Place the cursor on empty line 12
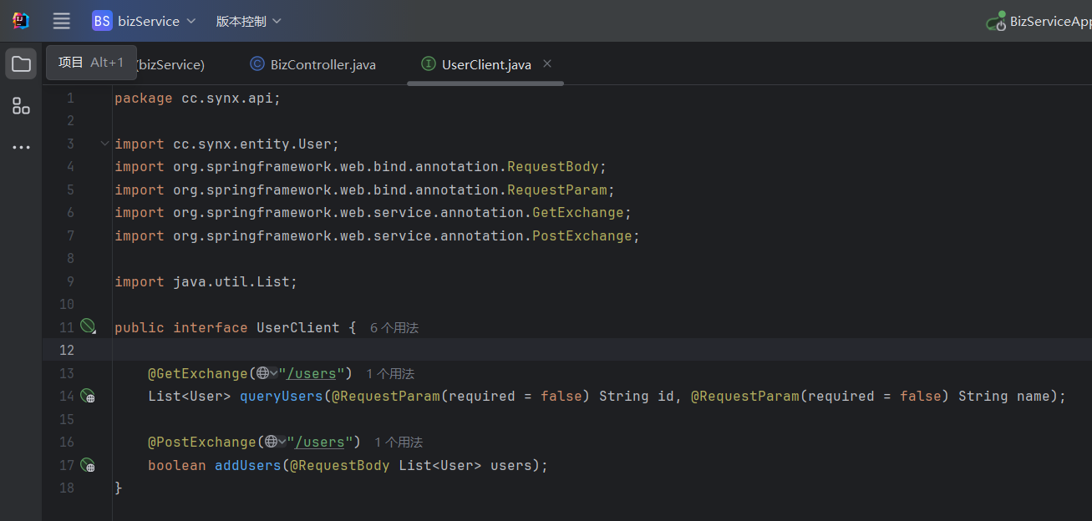This screenshot has height=521, width=1092. pyautogui.click(x=602, y=350)
